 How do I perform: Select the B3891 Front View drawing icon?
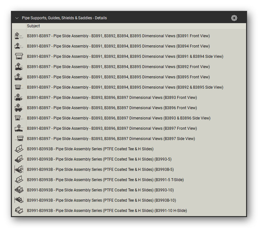[19, 36]
